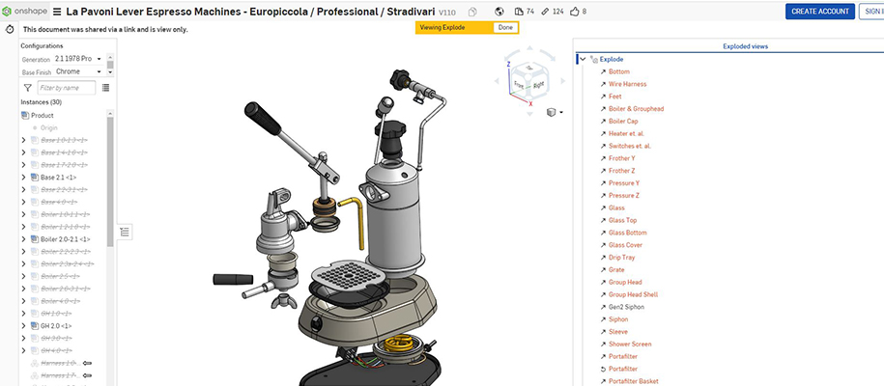884x386 pixels.
Task: Click the SIGN IN button
Action: coord(871,12)
